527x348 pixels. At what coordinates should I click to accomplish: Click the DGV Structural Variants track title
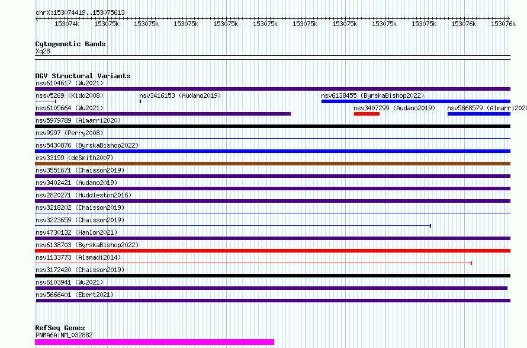(x=83, y=76)
